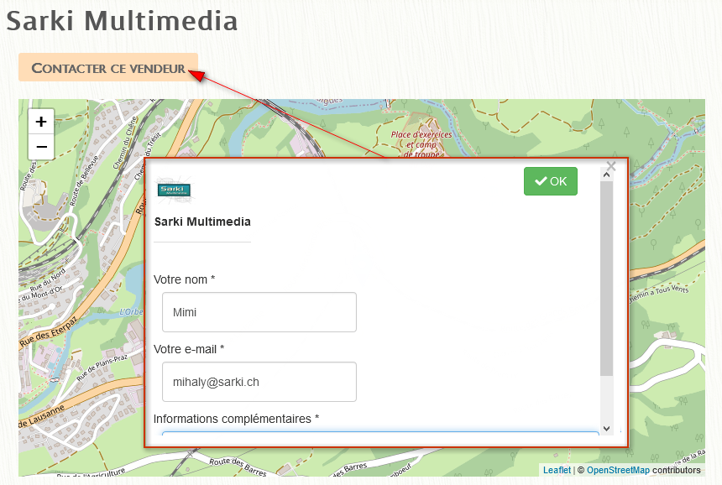
Task: Confirm the form with green OK button
Action: (550, 181)
